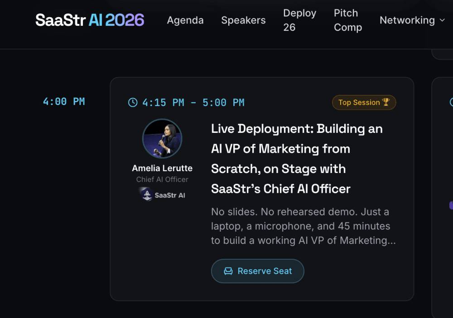453x318 pixels.
Task: Open the Live Deployment session title
Action: tap(297, 159)
